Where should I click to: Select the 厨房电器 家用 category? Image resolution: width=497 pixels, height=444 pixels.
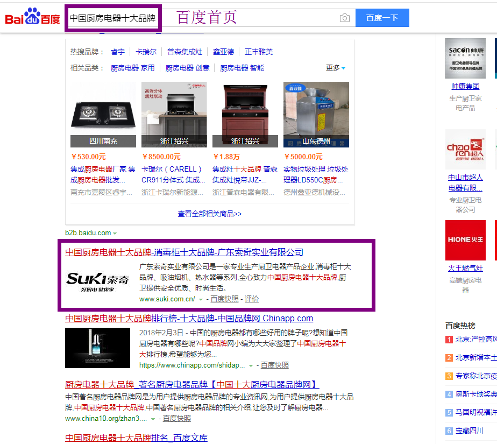click(x=132, y=68)
